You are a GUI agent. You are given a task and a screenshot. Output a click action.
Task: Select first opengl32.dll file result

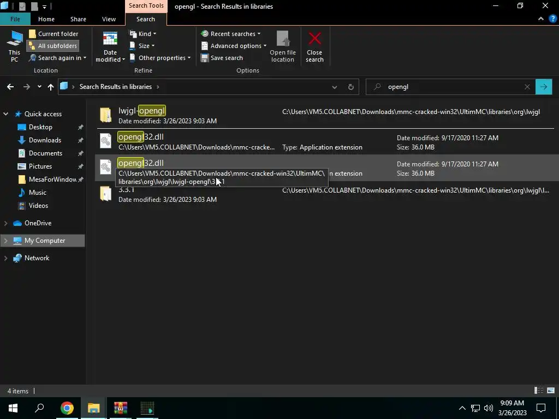coord(325,142)
